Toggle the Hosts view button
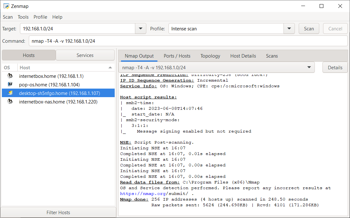The image size is (350, 218). (29, 55)
